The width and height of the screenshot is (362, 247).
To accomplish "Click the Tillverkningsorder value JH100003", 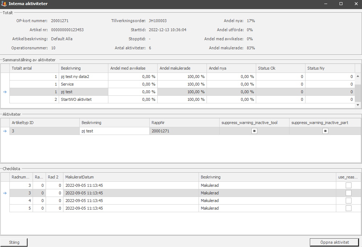I will (x=158, y=21).
